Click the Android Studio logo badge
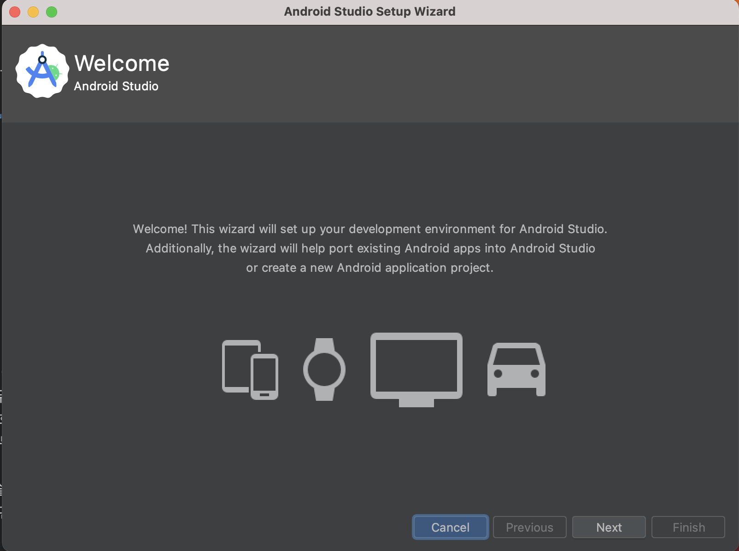Screen dimensions: 739x551 42,70
